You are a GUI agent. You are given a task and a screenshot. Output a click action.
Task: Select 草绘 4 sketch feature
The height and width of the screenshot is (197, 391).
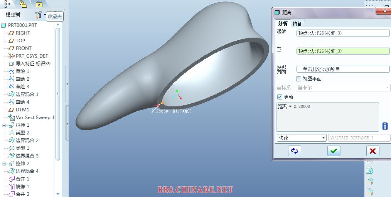[19, 102]
